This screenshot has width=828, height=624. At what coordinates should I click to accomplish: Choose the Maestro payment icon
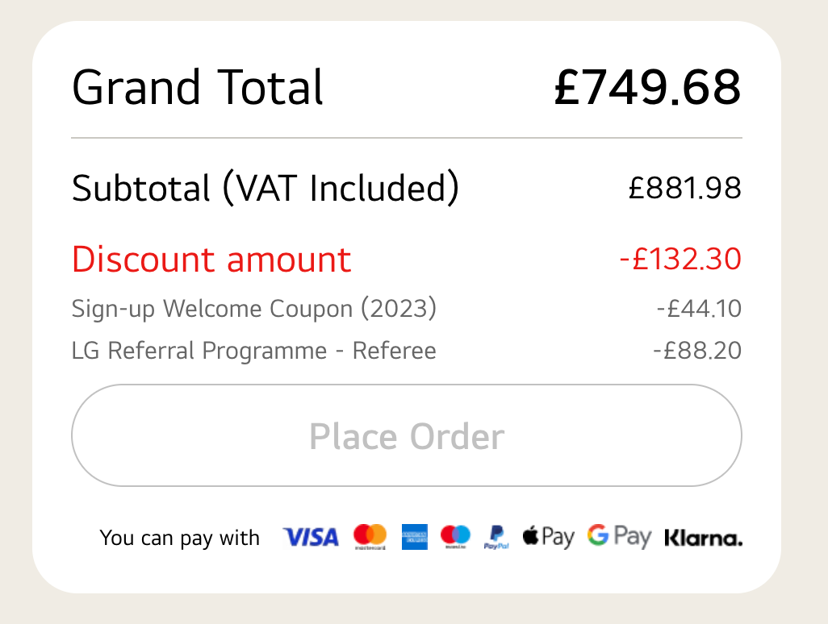pos(455,537)
